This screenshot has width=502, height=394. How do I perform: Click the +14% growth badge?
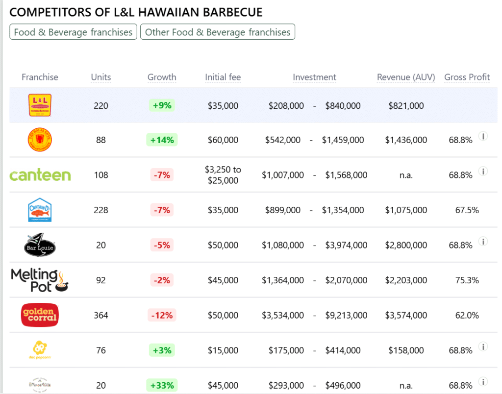click(x=162, y=140)
